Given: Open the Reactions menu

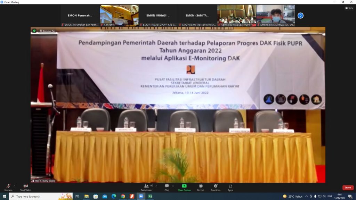Looking at the screenshot, I should (x=216, y=186).
